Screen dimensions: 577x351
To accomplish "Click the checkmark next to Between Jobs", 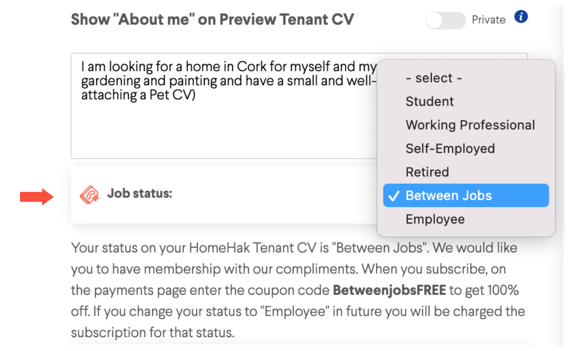I will pyautogui.click(x=394, y=196).
